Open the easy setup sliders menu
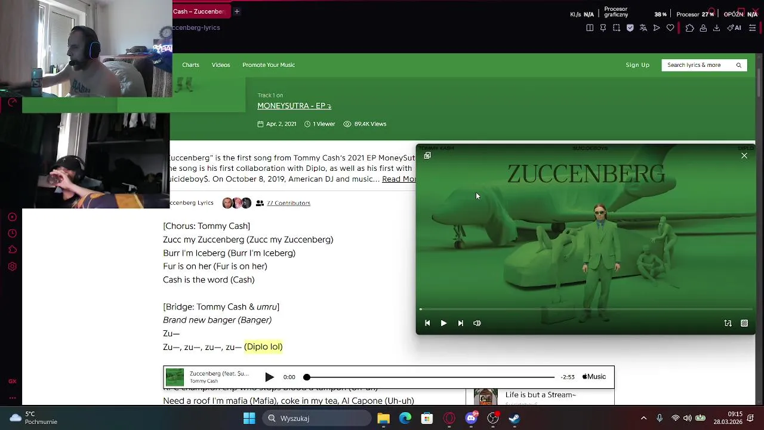Screen dimensions: 764x430 click(x=752, y=27)
